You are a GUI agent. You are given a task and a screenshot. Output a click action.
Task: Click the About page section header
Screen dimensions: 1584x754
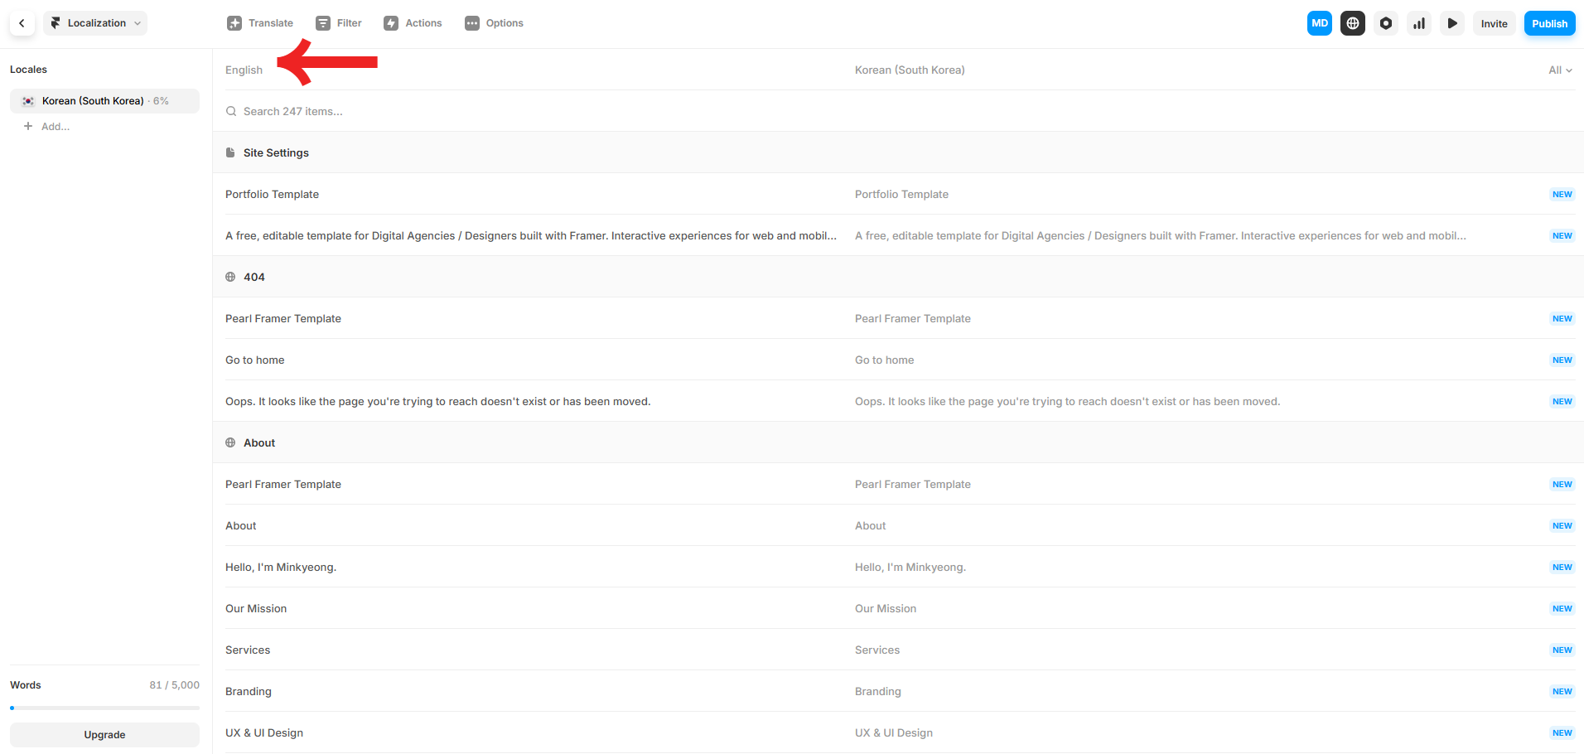(x=898, y=442)
